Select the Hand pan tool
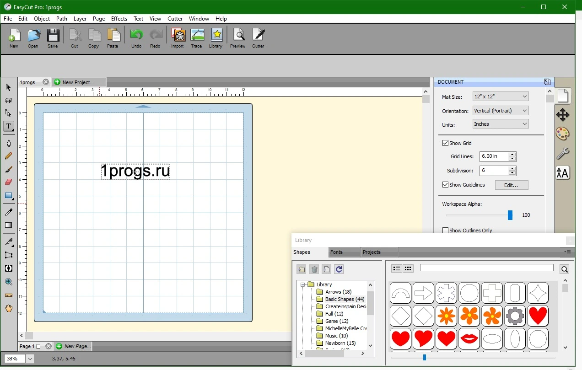This screenshot has width=582, height=370. 9,309
